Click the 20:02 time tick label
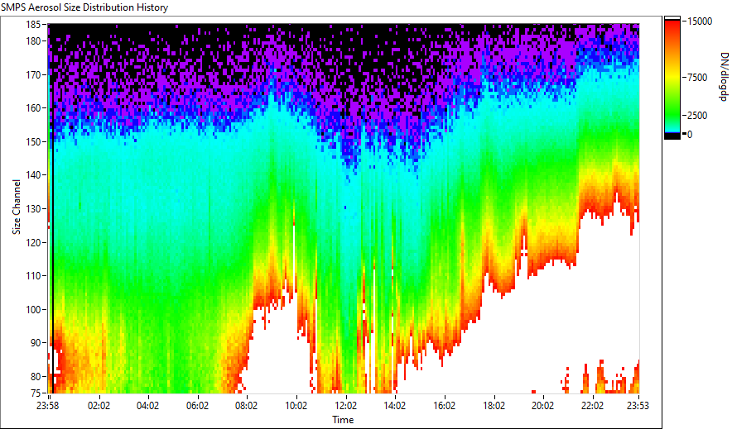This screenshot has height=429, width=732. [542, 406]
